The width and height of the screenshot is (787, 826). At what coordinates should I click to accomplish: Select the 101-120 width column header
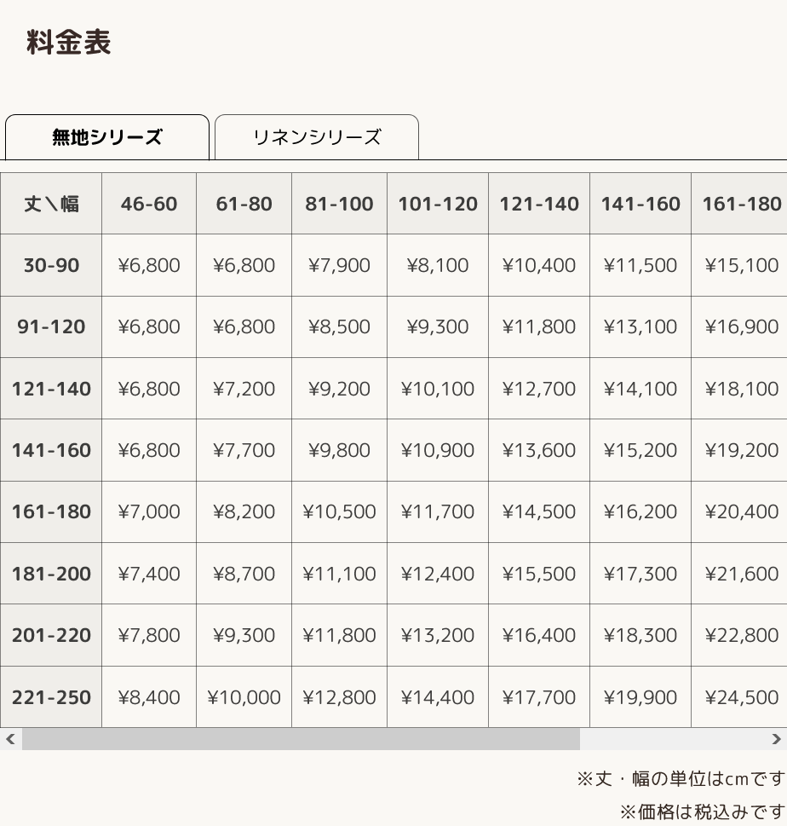[x=438, y=204]
